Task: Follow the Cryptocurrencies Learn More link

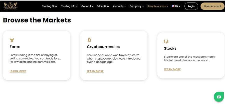Action: [95, 71]
